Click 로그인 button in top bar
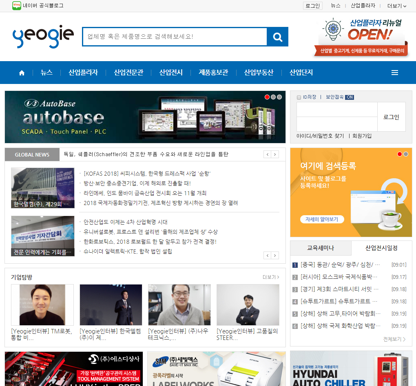The width and height of the screenshot is (416, 386). point(313,6)
